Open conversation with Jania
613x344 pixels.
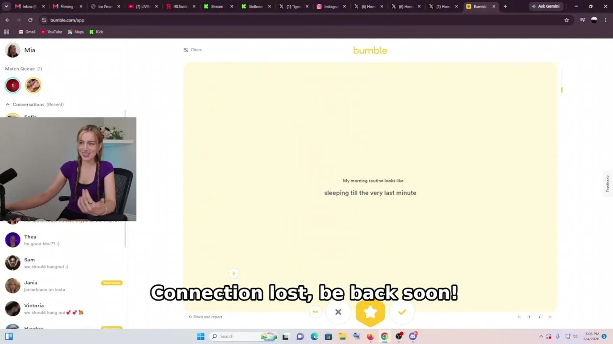(63, 286)
